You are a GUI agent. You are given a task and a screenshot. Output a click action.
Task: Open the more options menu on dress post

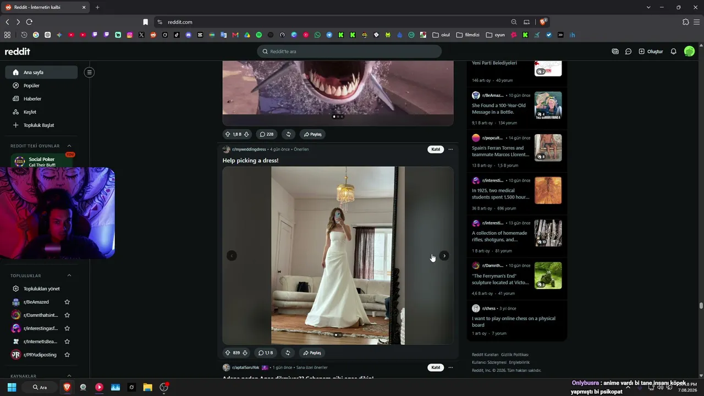(x=450, y=149)
